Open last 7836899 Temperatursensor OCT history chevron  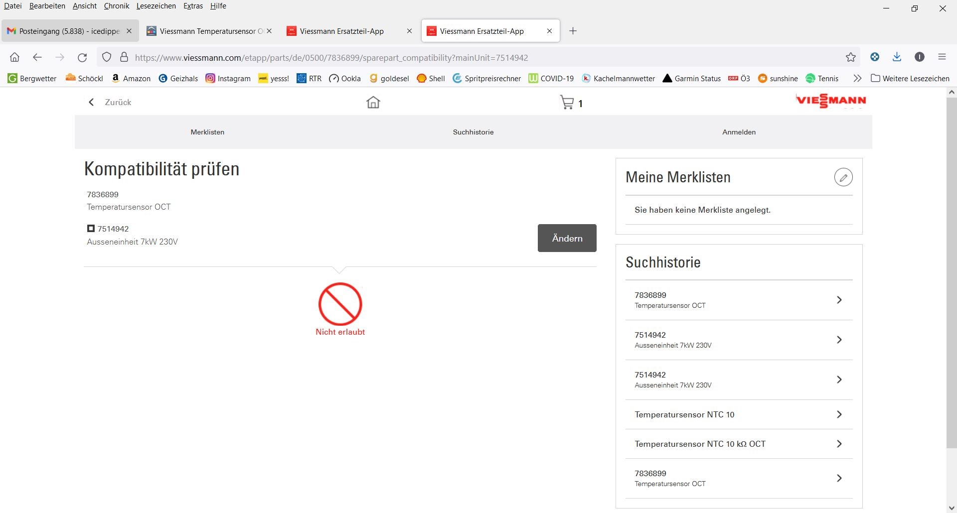click(x=839, y=478)
